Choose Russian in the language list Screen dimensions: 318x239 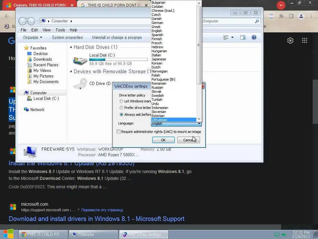(x=174, y=87)
